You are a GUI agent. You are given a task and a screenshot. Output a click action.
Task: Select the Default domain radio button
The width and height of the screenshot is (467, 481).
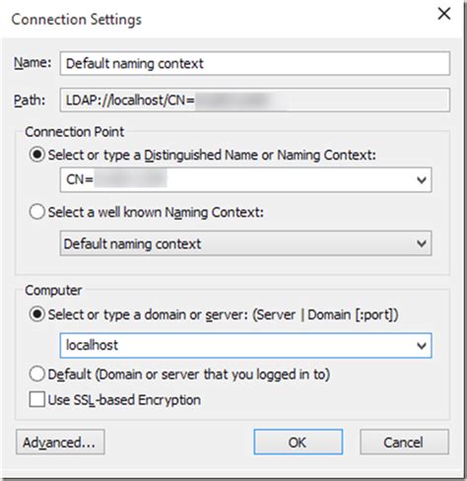[37, 375]
